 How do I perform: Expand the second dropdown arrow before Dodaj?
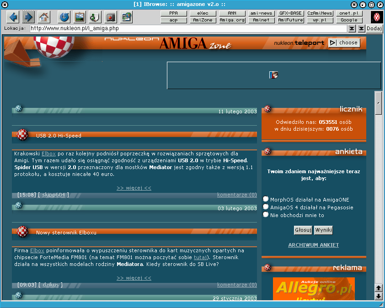[361, 28]
